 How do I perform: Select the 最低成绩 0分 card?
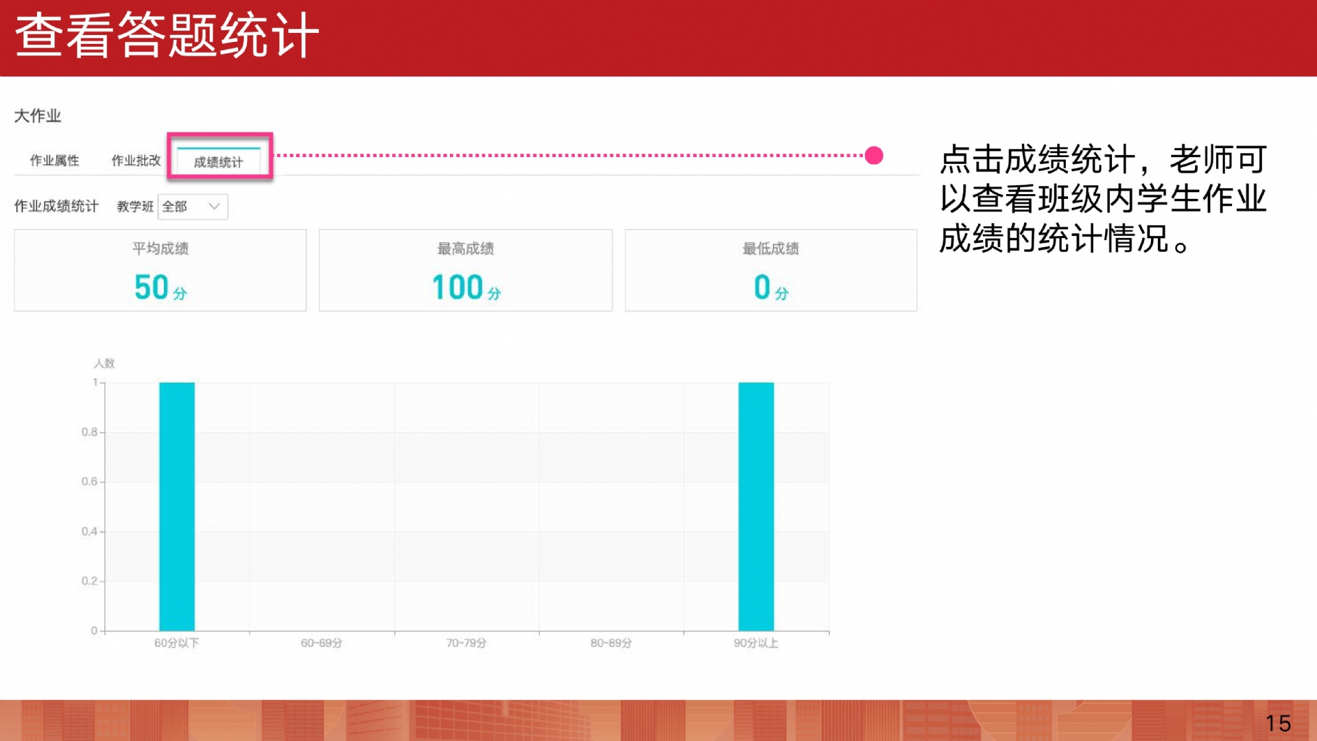770,270
